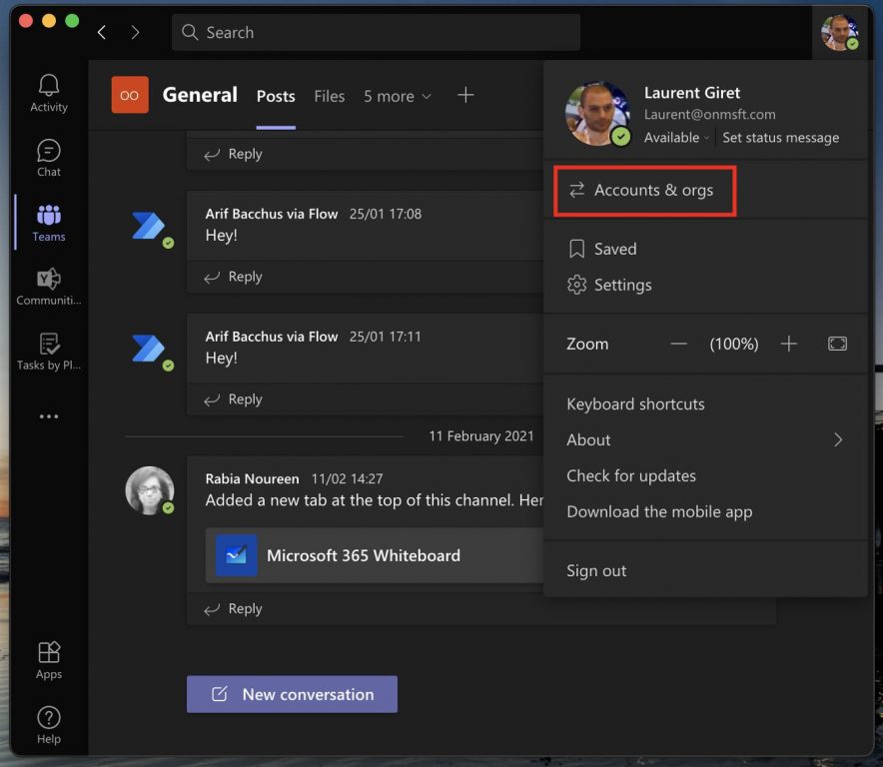
Task: Start a New conversation
Action: [292, 694]
